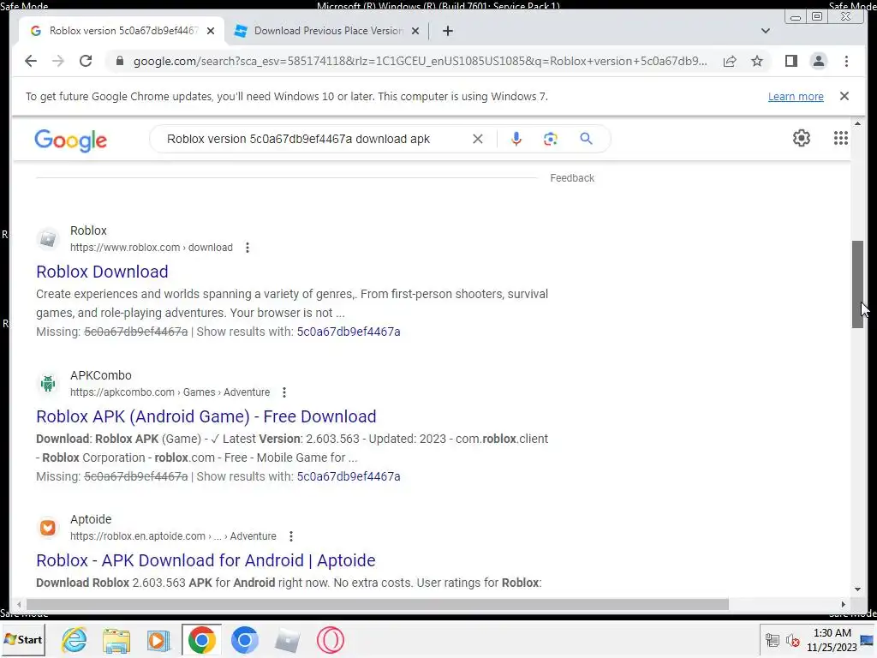Open the Chrome three-dot menu
This screenshot has height=658, width=877.
(846, 61)
